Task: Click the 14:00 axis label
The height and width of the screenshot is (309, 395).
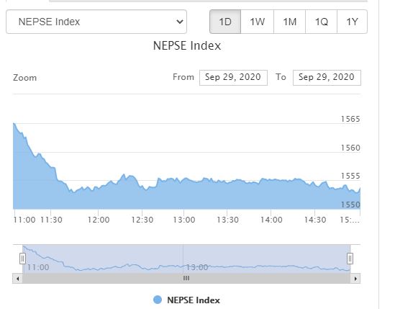Action: (271, 220)
